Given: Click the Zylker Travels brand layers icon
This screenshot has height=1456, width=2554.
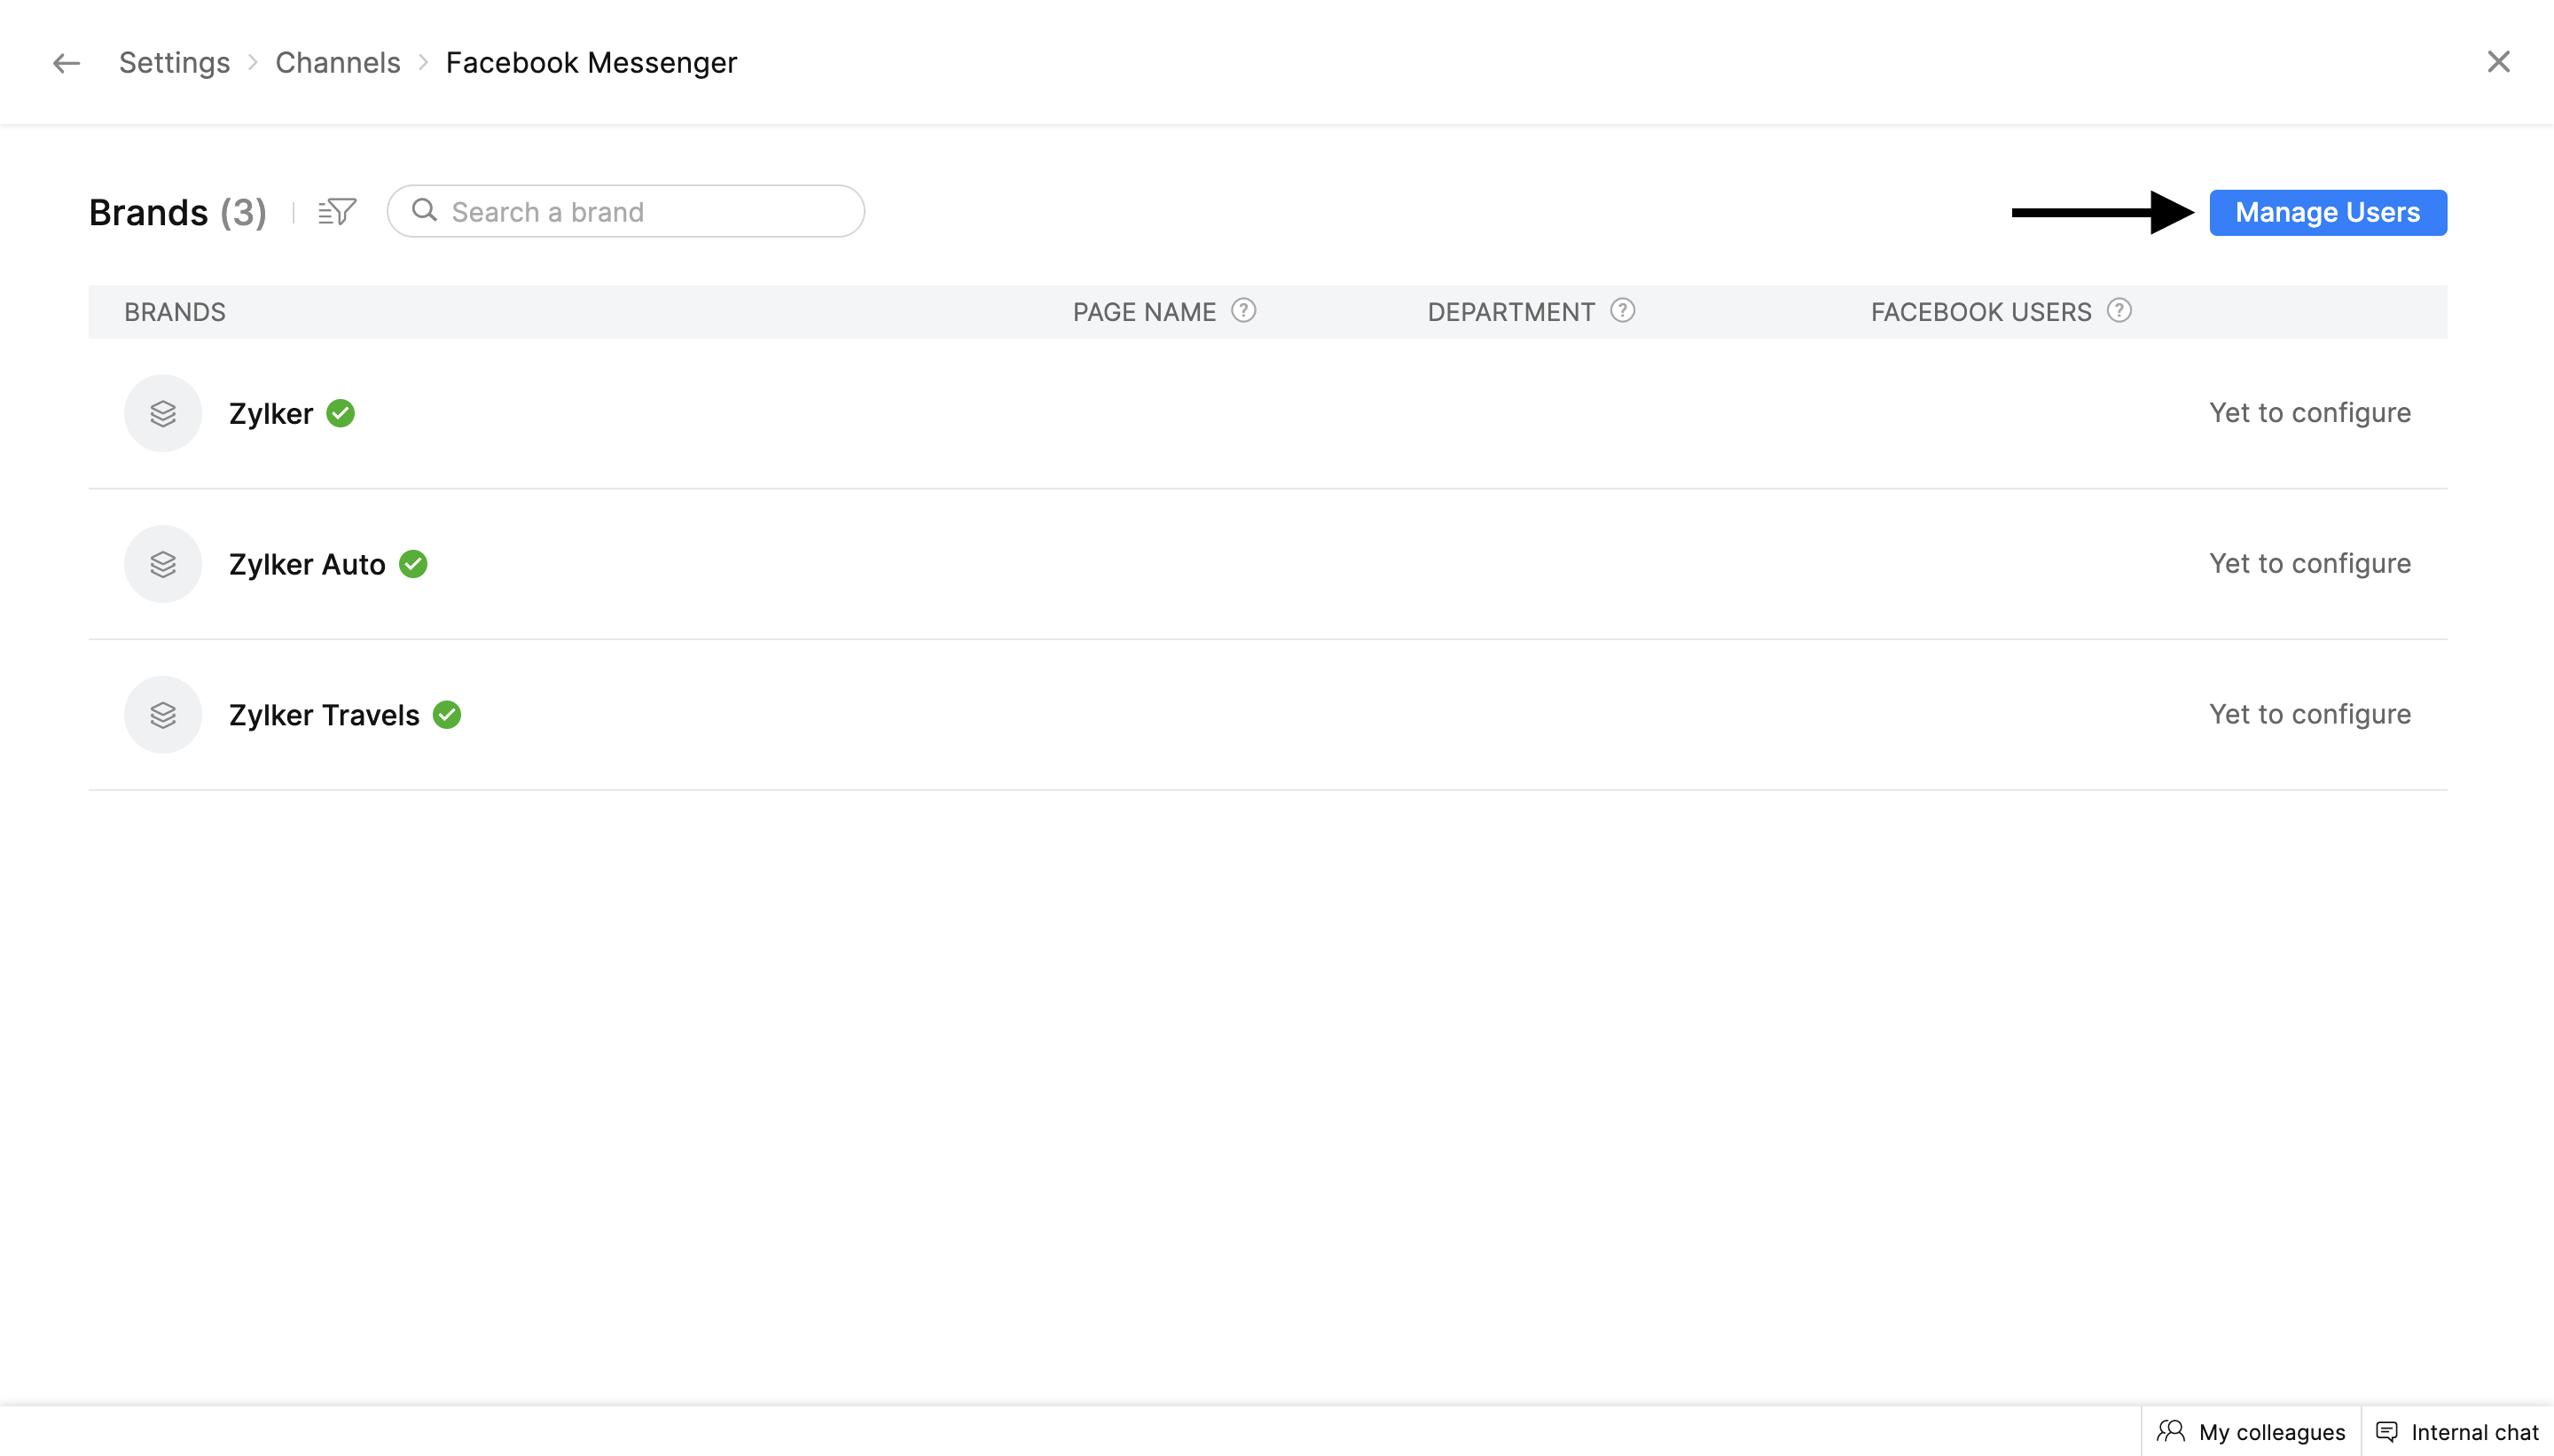Looking at the screenshot, I should click(x=163, y=715).
